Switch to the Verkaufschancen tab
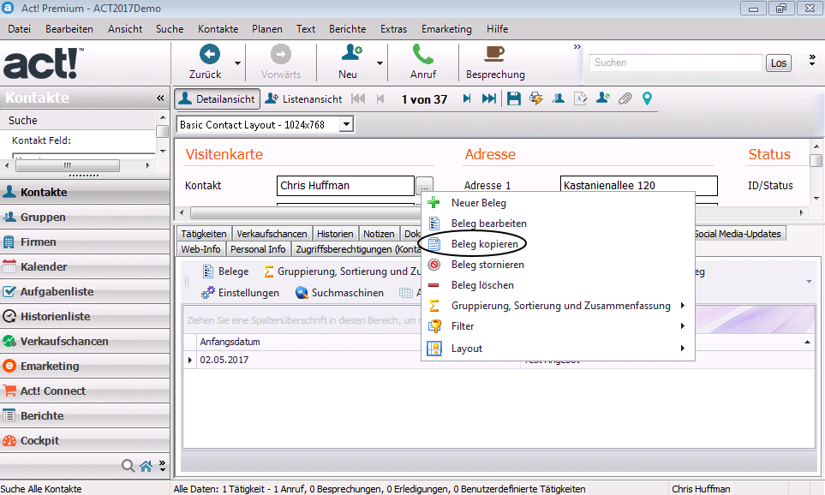This screenshot has width=825, height=495. [x=272, y=234]
